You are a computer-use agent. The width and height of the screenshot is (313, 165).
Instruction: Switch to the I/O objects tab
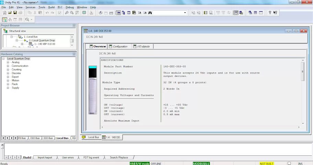click(141, 46)
